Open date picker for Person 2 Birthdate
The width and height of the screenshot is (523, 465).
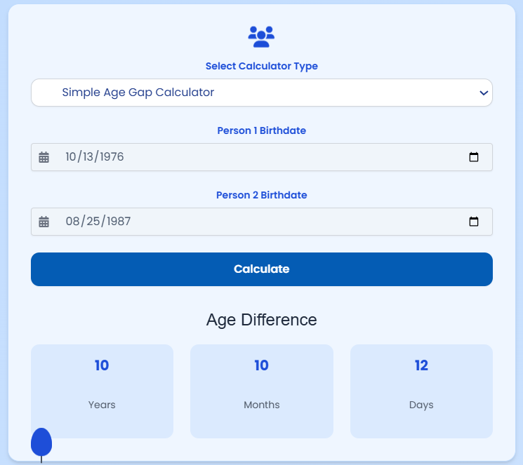pyautogui.click(x=474, y=222)
